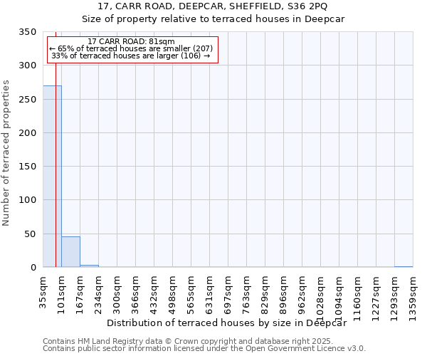427x356 pixels.
Task: Click the small bar between 167sqm and 234sqm
Action: [x=89, y=266]
